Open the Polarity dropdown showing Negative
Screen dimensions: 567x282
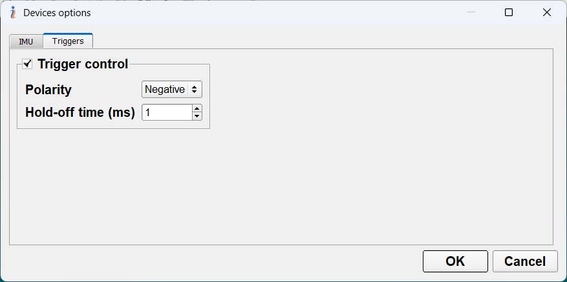coord(165,90)
